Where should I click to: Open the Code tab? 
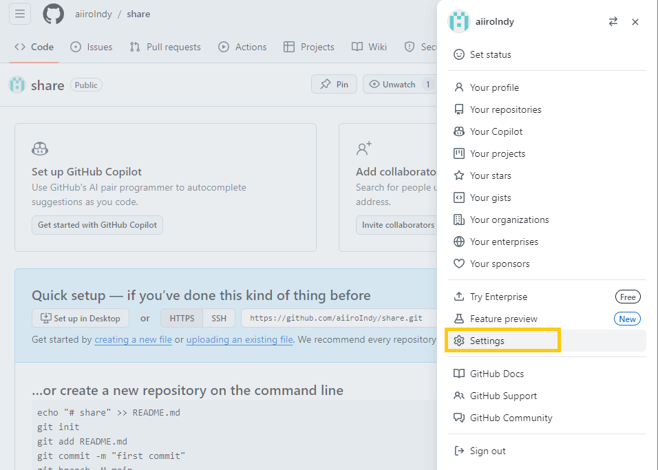click(x=34, y=47)
